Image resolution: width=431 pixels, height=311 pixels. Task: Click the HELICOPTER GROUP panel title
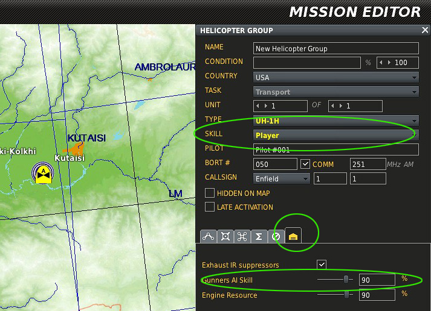point(236,30)
